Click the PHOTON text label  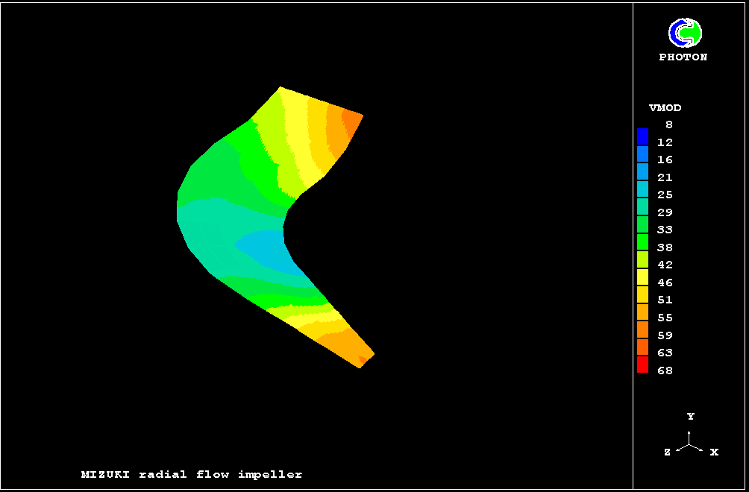click(683, 57)
